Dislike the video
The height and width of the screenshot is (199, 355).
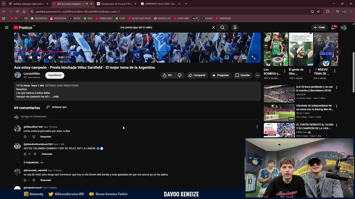(179, 75)
